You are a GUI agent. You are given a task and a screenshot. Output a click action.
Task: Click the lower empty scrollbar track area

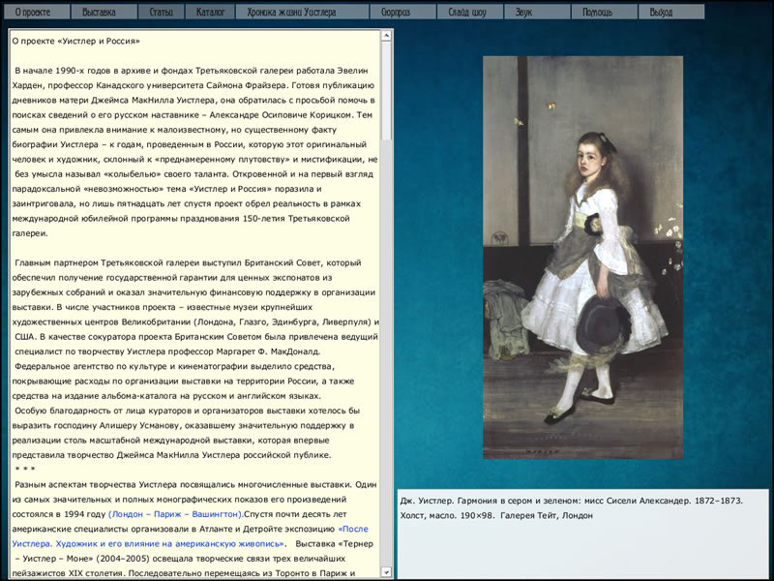tap(387, 387)
